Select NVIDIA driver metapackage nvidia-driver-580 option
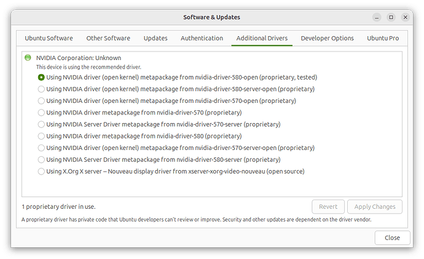The width and height of the screenshot is (424, 259). point(41,136)
